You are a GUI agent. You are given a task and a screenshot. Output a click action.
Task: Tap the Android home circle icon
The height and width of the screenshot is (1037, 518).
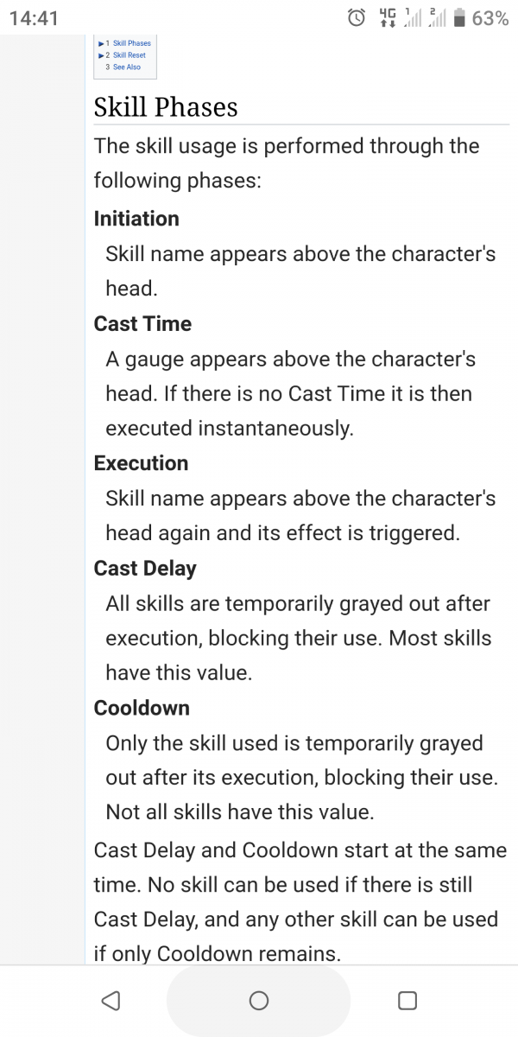pos(258,1001)
